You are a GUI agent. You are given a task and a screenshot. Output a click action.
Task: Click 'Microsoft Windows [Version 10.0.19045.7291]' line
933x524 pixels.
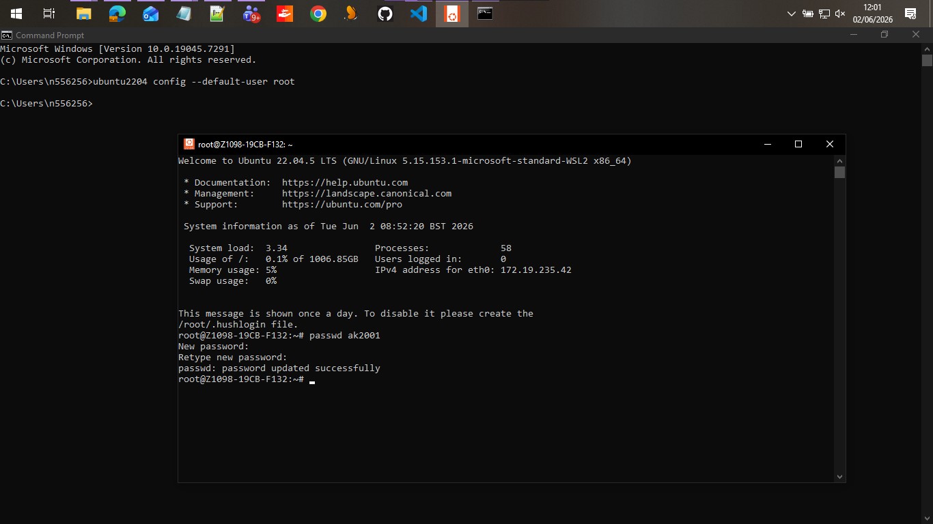(x=117, y=49)
